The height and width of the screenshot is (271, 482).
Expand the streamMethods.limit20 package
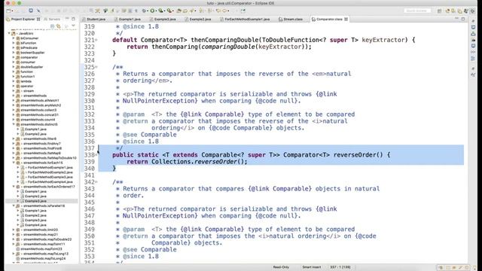point(14,230)
